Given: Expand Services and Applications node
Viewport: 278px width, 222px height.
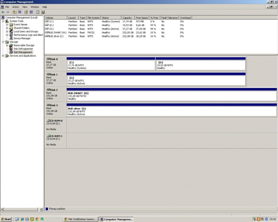Looking at the screenshot, I should point(3,56).
